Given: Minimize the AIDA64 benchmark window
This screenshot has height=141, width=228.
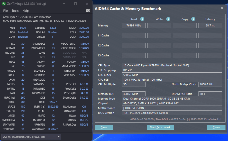Looking at the screenshot, I should pyautogui.click(x=210, y=8).
